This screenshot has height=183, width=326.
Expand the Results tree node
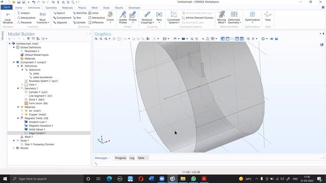click(14, 148)
